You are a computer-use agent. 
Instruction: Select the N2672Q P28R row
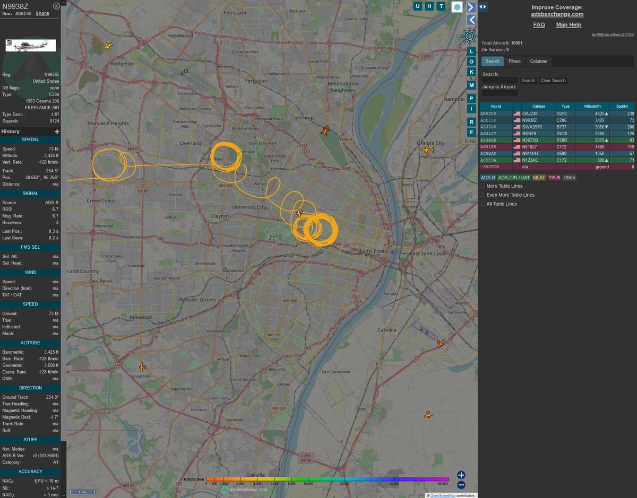(x=557, y=140)
